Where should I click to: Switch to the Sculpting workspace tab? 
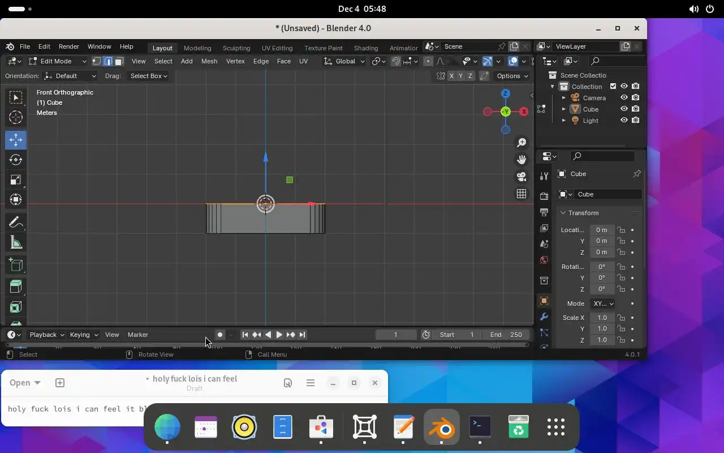[236, 48]
